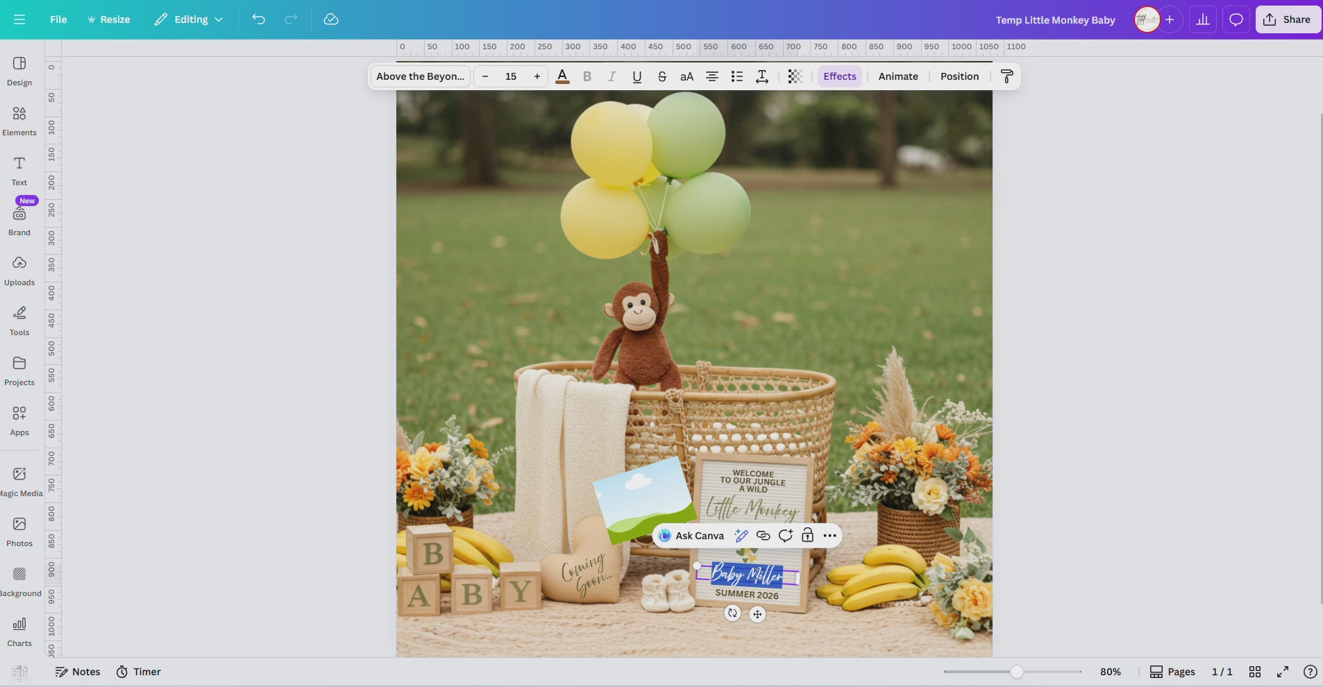Image resolution: width=1323 pixels, height=687 pixels.
Task: Open more options via the ellipsis menu
Action: point(829,535)
